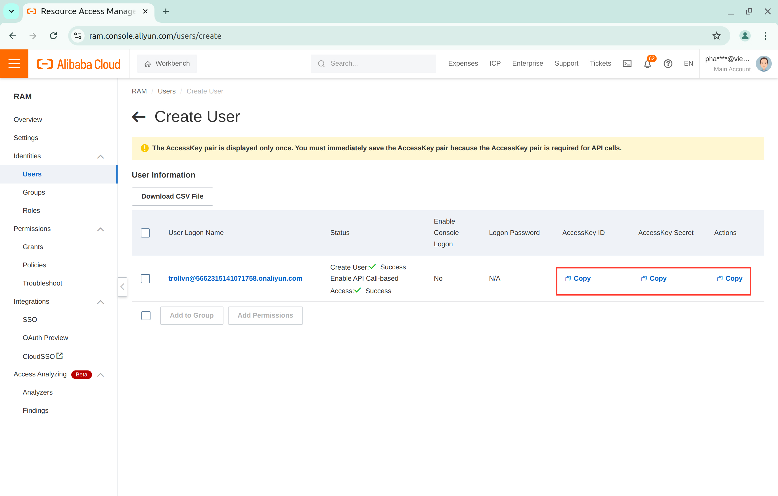Open Overview in the RAM sidebar

[28, 120]
